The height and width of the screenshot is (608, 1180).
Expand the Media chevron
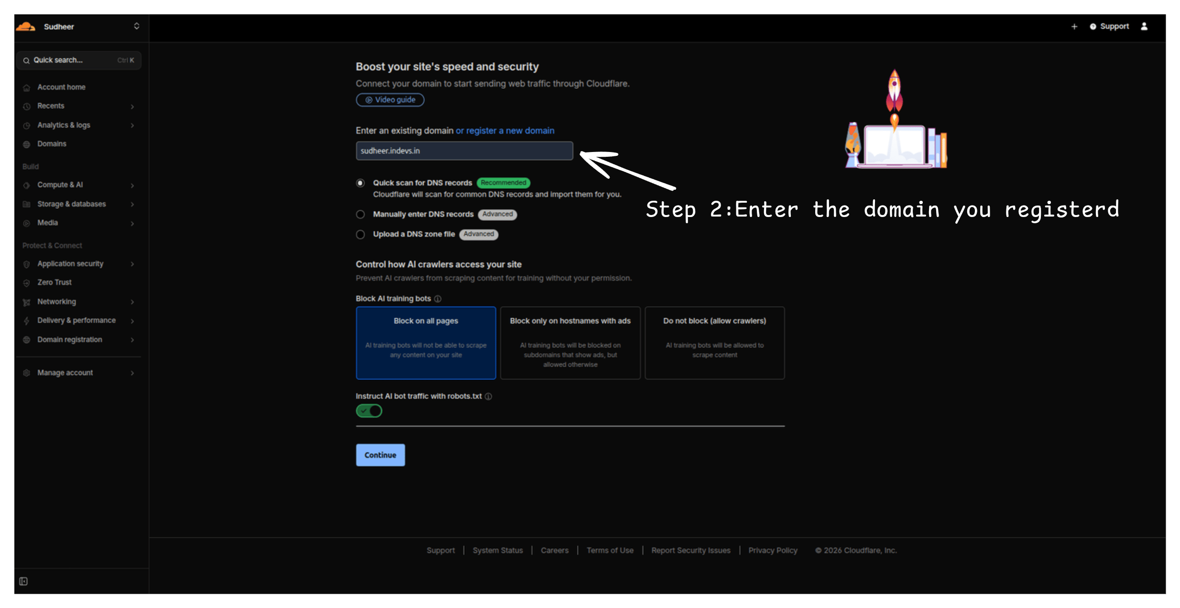pos(132,223)
